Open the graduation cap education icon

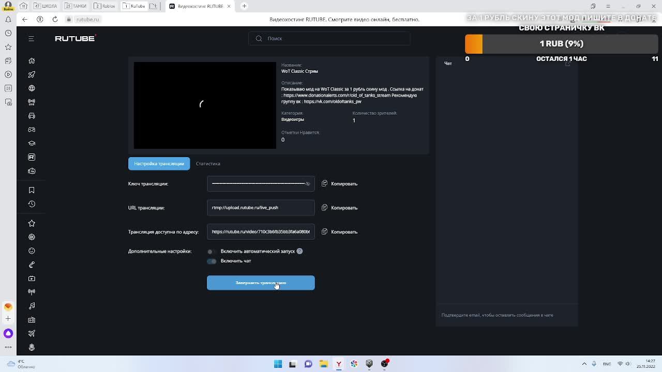pos(32,143)
